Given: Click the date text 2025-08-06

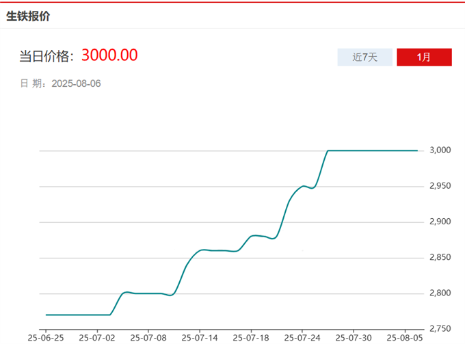Looking at the screenshot, I should [x=77, y=83].
